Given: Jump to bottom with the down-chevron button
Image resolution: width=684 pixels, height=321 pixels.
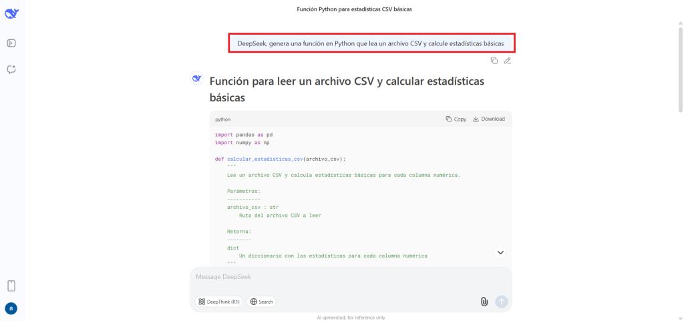Looking at the screenshot, I should (500, 252).
